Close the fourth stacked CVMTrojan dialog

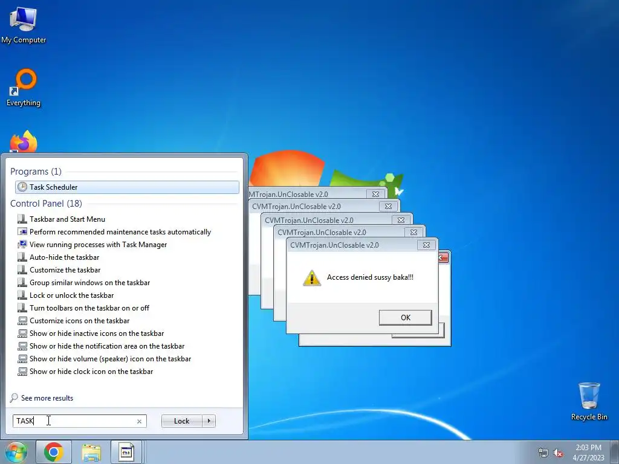[x=389, y=207]
